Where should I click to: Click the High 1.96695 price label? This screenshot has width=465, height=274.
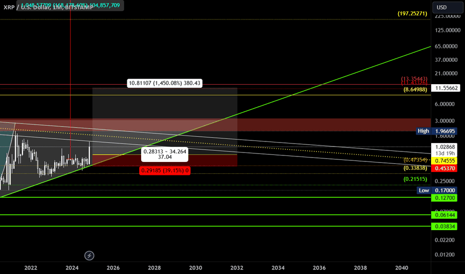(437, 131)
